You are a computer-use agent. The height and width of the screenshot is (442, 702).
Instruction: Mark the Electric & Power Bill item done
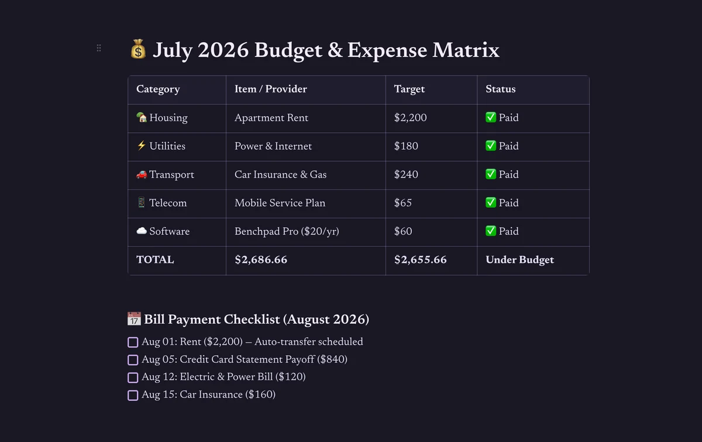[133, 378]
